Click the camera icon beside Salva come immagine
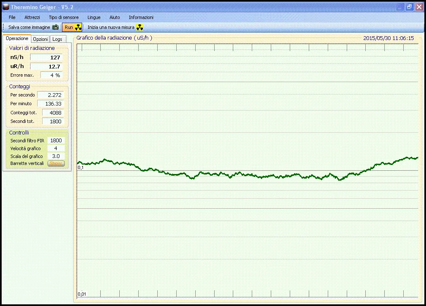Image resolution: width=426 pixels, height=306 pixels. click(x=55, y=27)
